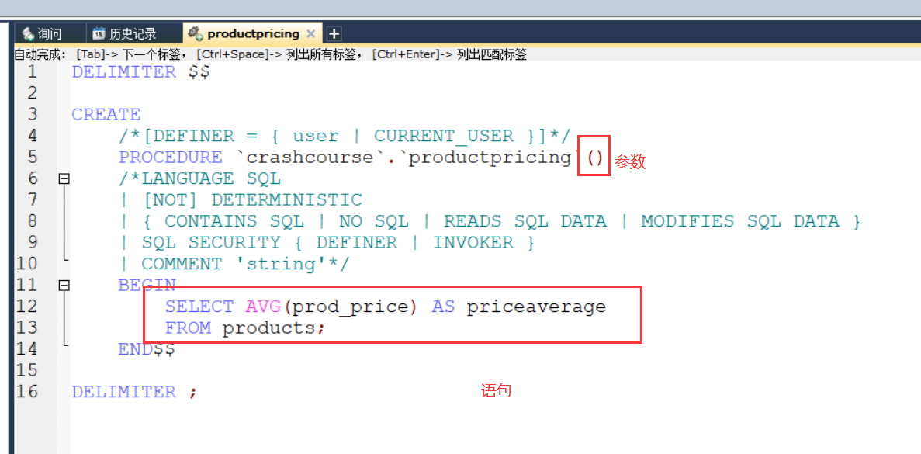Click END$$ on line 14

click(146, 349)
